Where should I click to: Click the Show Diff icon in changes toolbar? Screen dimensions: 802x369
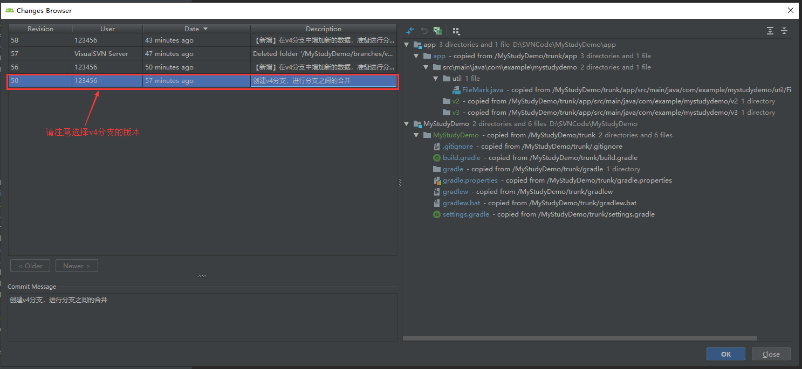click(x=410, y=31)
